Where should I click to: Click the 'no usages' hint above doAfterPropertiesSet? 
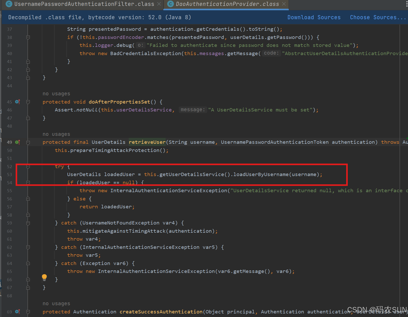(56, 94)
